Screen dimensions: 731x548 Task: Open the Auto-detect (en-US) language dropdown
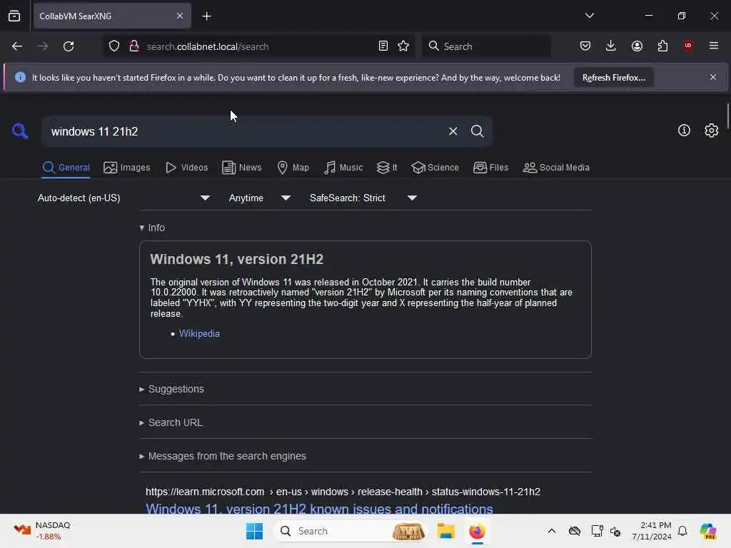(x=123, y=198)
